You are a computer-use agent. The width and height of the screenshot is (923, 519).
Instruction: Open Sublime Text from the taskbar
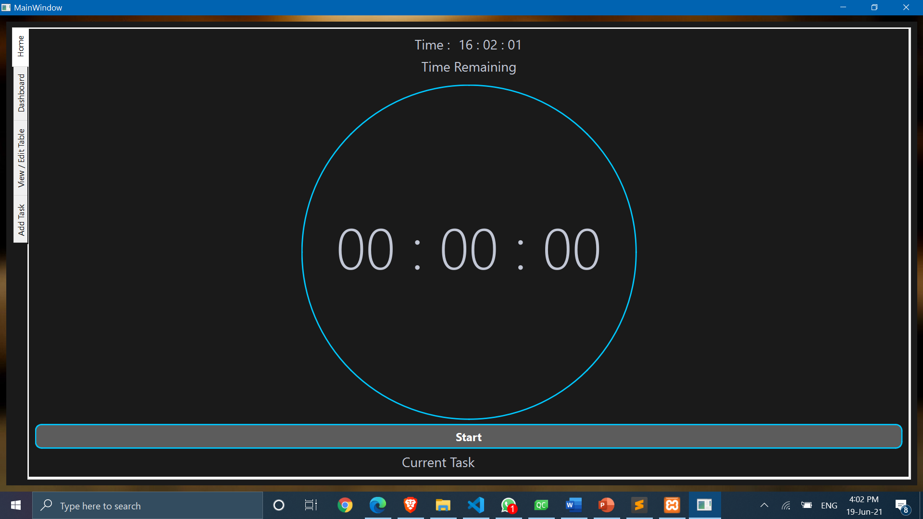pyautogui.click(x=639, y=505)
